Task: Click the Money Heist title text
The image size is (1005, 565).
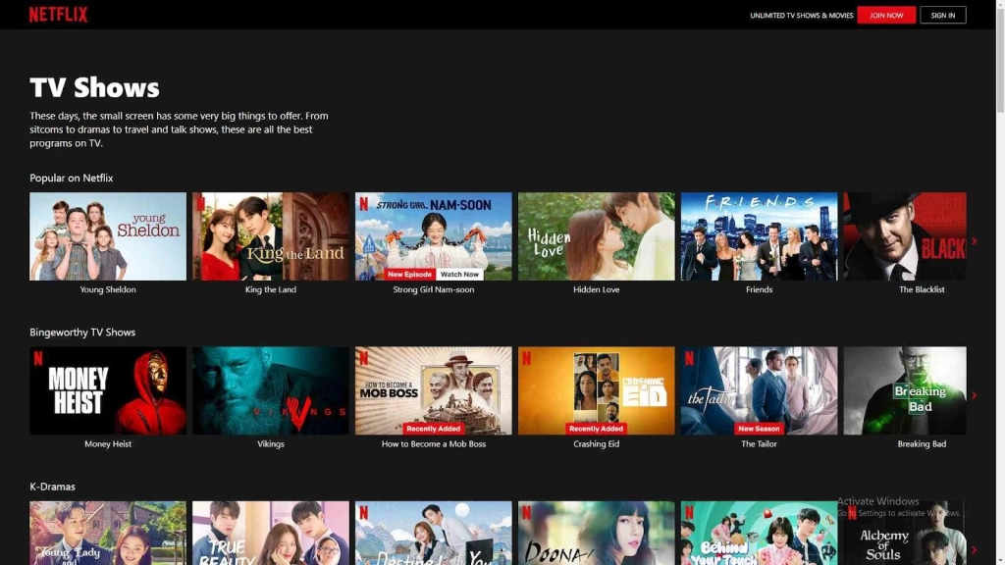Action: pos(108,444)
